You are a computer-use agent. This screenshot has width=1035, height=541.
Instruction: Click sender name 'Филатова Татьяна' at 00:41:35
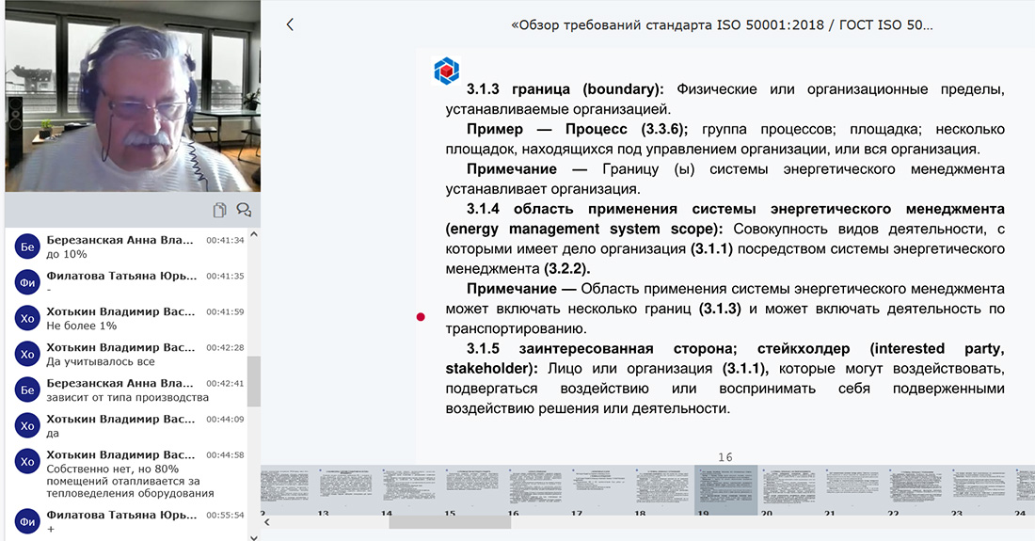(121, 276)
